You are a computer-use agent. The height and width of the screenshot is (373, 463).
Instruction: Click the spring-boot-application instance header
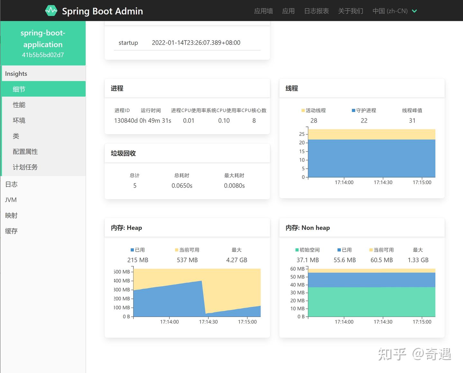43,43
